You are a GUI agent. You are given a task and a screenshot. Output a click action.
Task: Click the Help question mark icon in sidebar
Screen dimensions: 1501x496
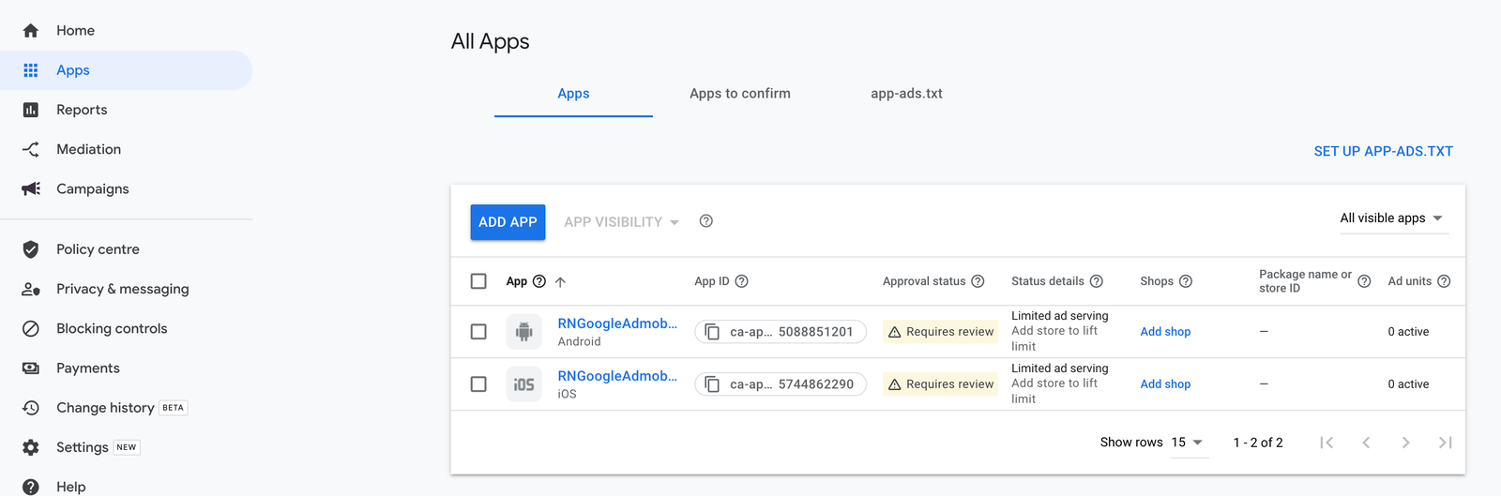pyautogui.click(x=31, y=487)
